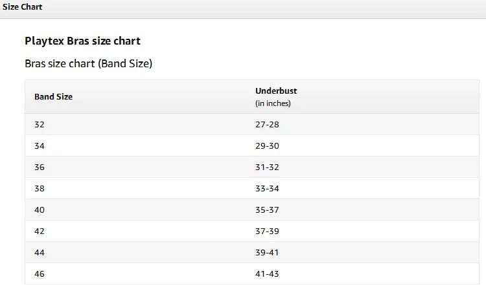Click the 31-32 underbust value

(267, 167)
